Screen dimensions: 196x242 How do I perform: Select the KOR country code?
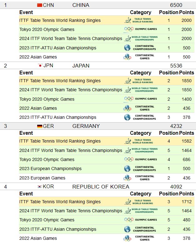coord(48,187)
